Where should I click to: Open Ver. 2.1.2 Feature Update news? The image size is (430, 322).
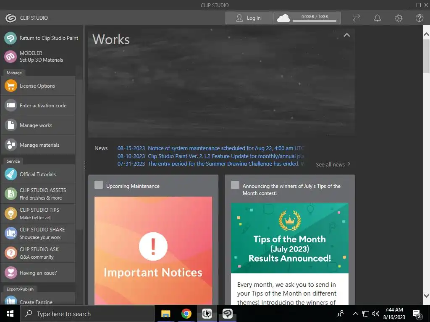point(211,156)
